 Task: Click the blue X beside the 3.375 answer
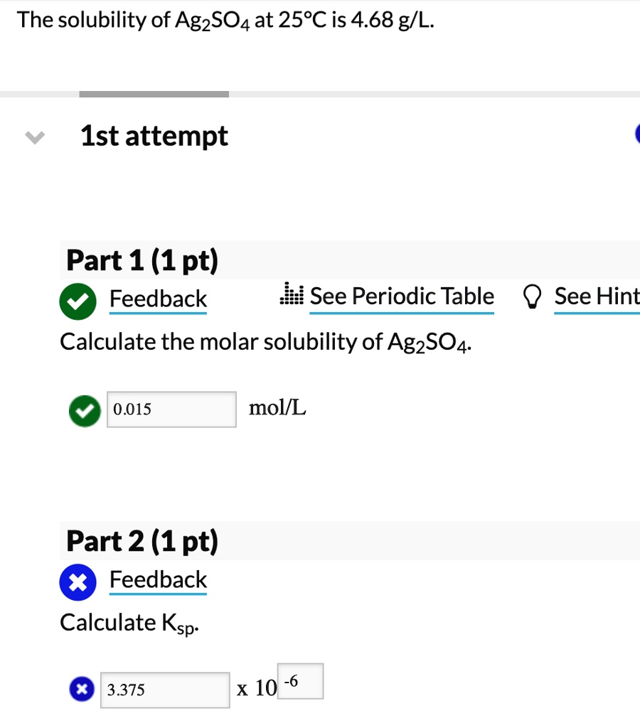pyautogui.click(x=81, y=689)
